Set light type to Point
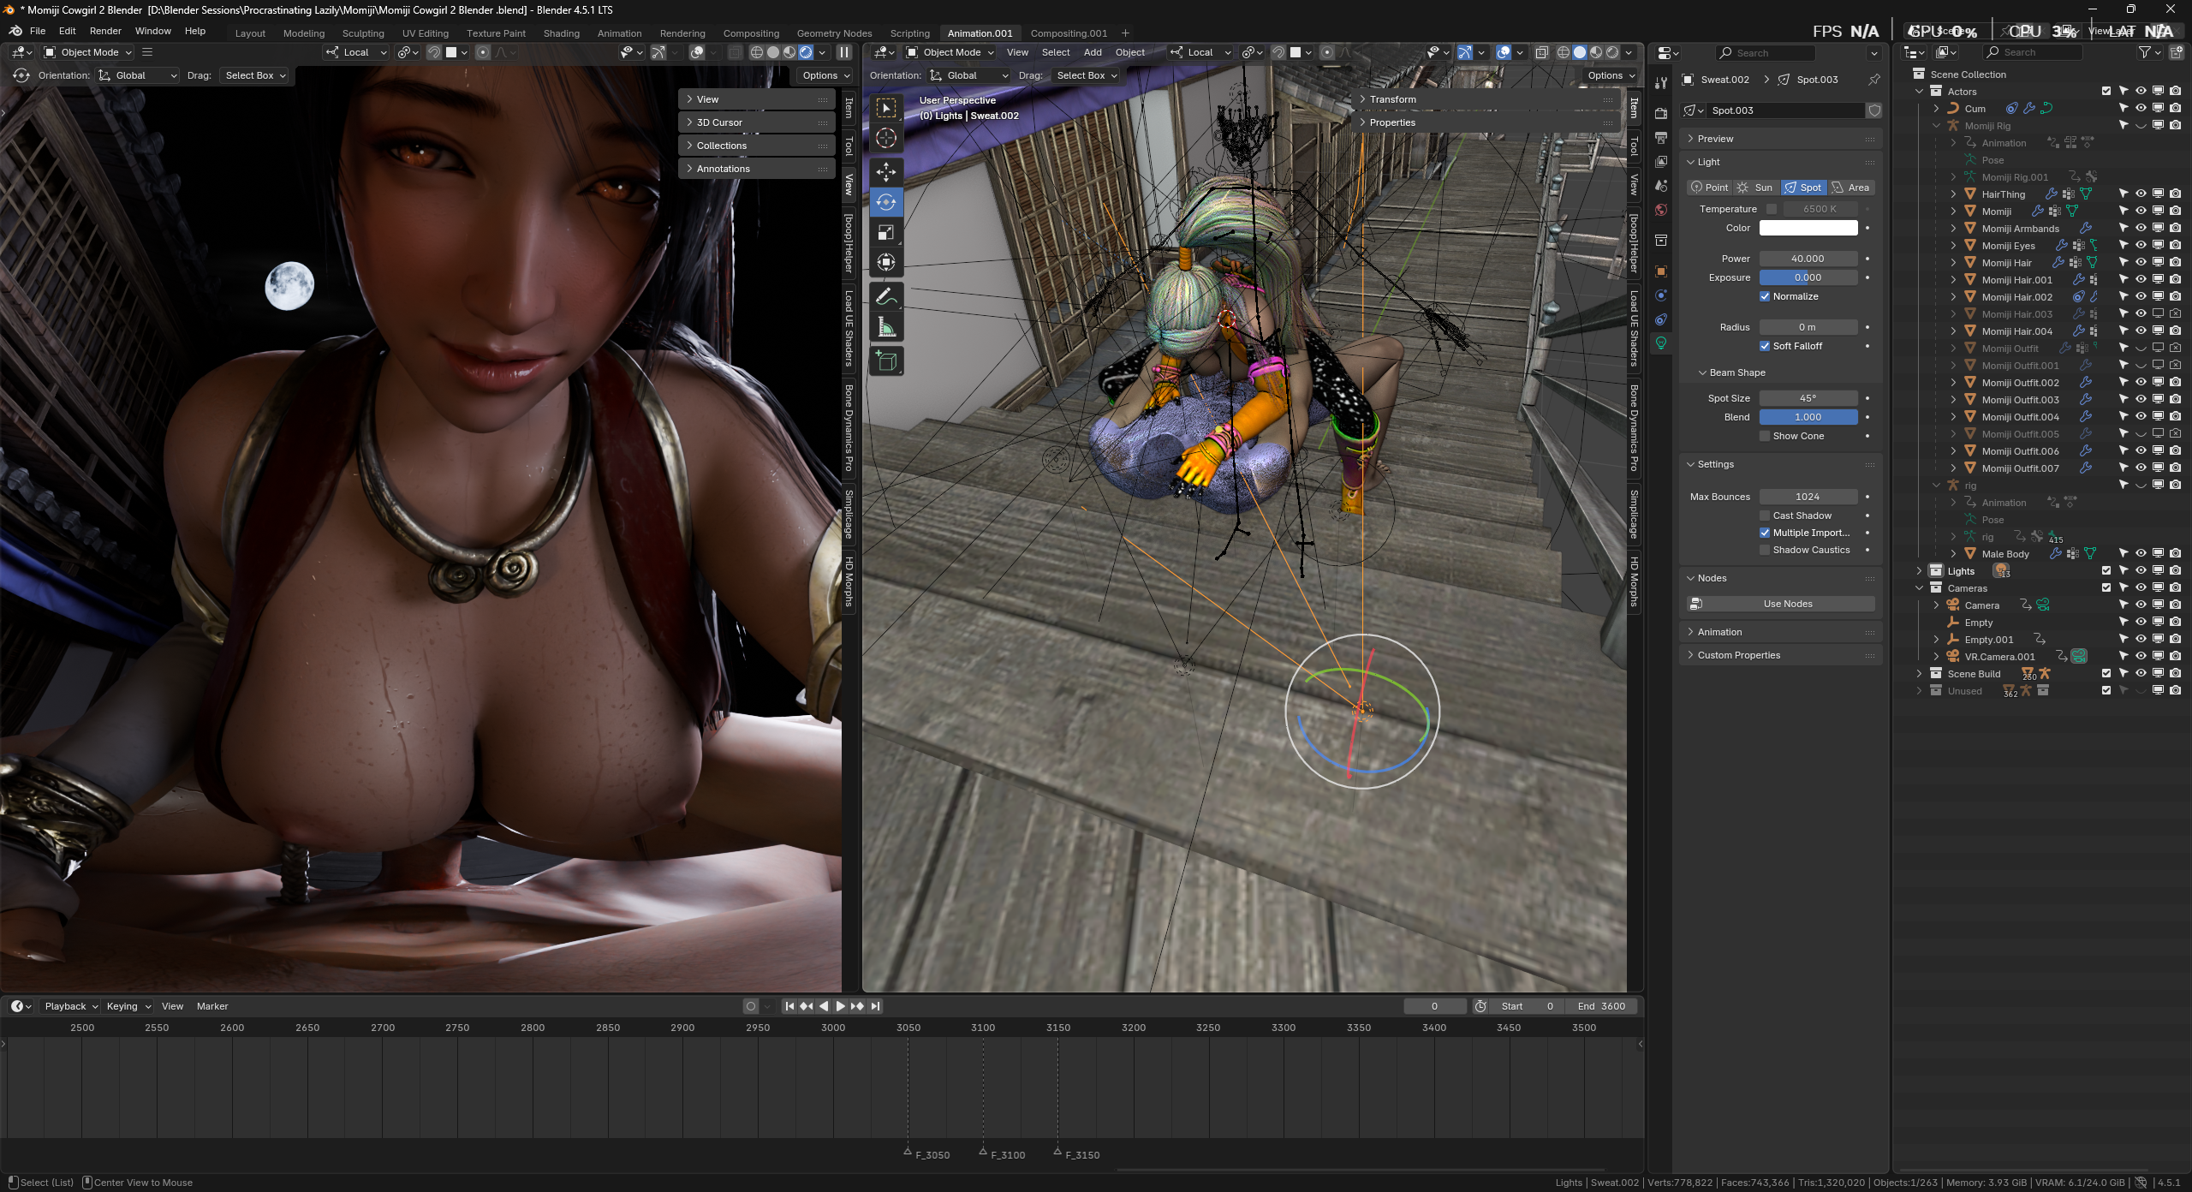 pyautogui.click(x=1708, y=188)
